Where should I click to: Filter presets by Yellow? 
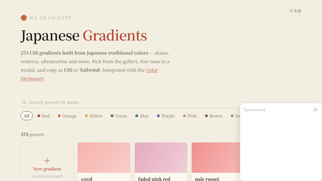point(94,116)
